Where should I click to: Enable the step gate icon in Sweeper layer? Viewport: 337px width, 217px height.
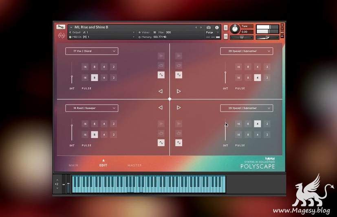pos(161,124)
